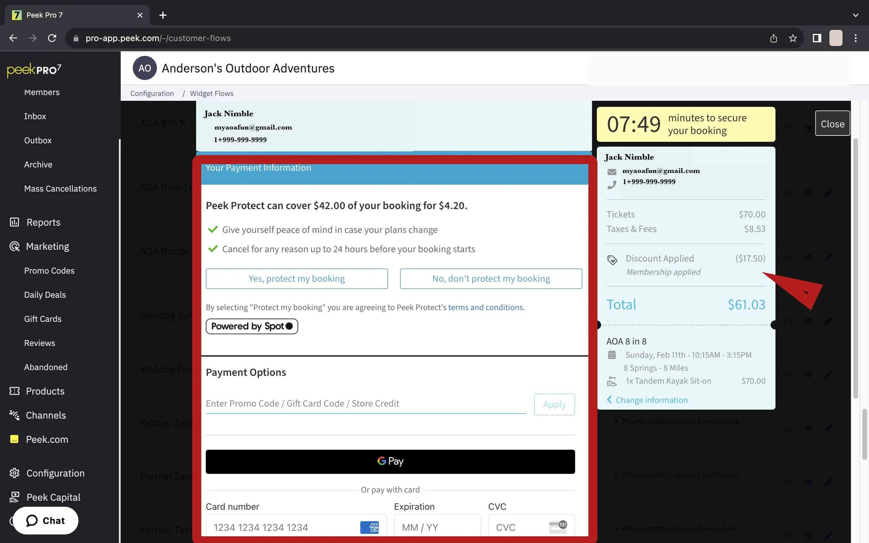Click browser share icon in address bar
The width and height of the screenshot is (869, 543).
773,38
